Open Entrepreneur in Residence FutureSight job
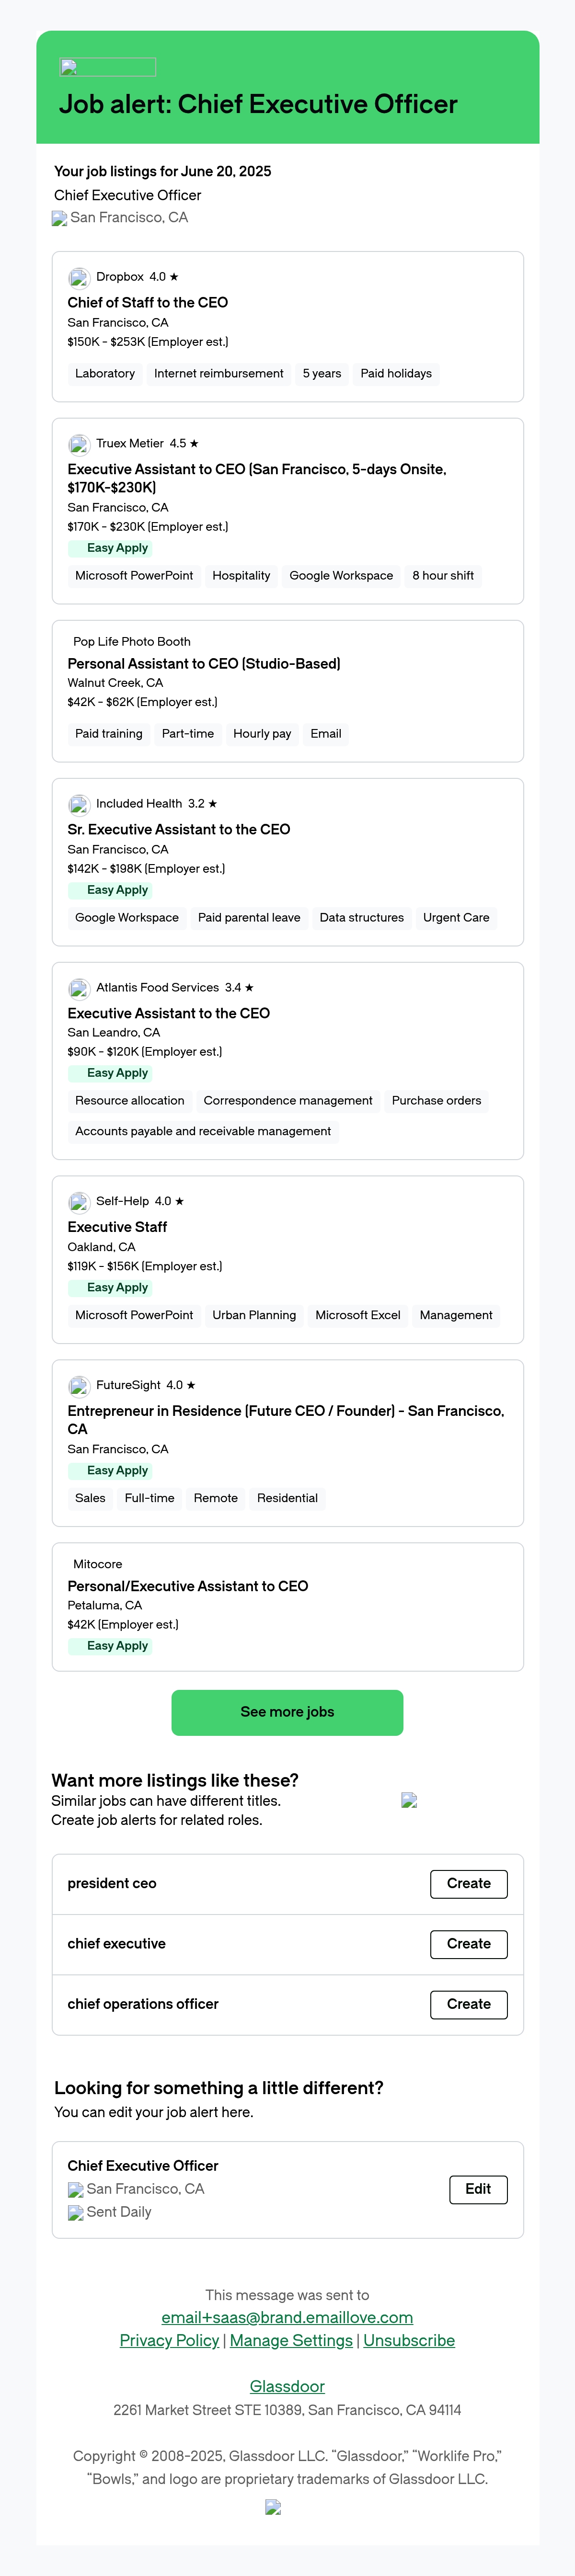575x2576 pixels. tap(286, 1420)
